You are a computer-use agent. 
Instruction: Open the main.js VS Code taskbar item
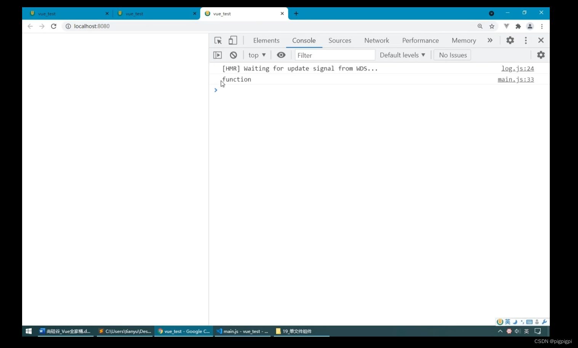242,331
